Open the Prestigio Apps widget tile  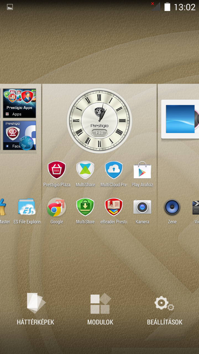[x=19, y=103]
